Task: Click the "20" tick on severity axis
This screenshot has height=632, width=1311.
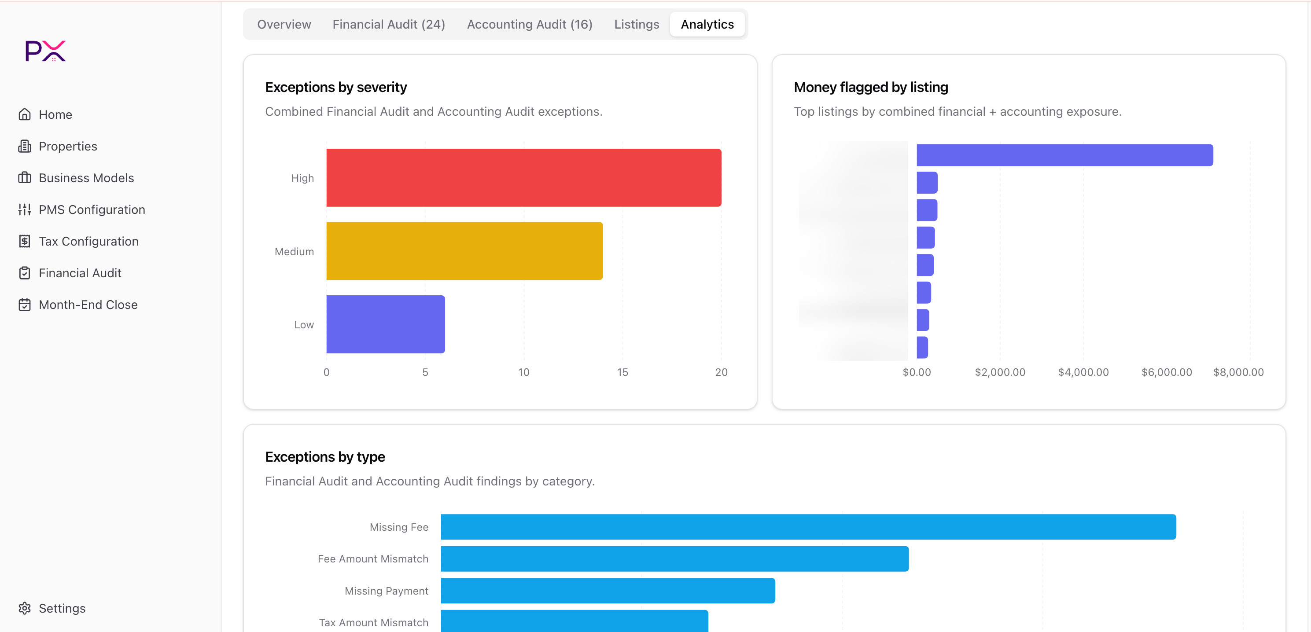Action: coord(721,372)
